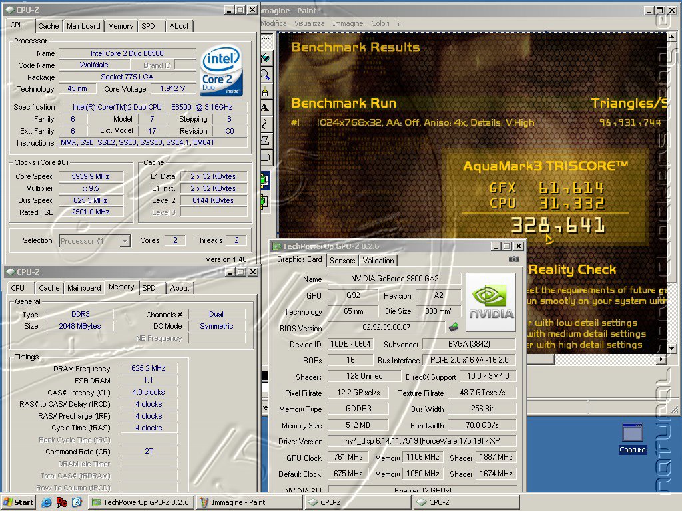Open the About tab in top CPU-Z
Viewport: 682px width, 511px height.
point(178,26)
